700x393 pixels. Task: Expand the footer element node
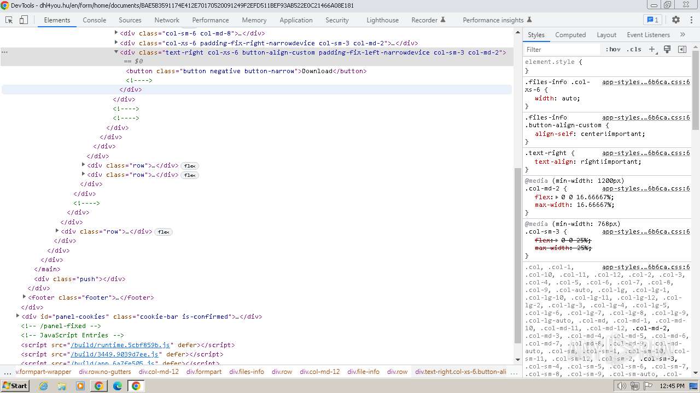pos(24,297)
